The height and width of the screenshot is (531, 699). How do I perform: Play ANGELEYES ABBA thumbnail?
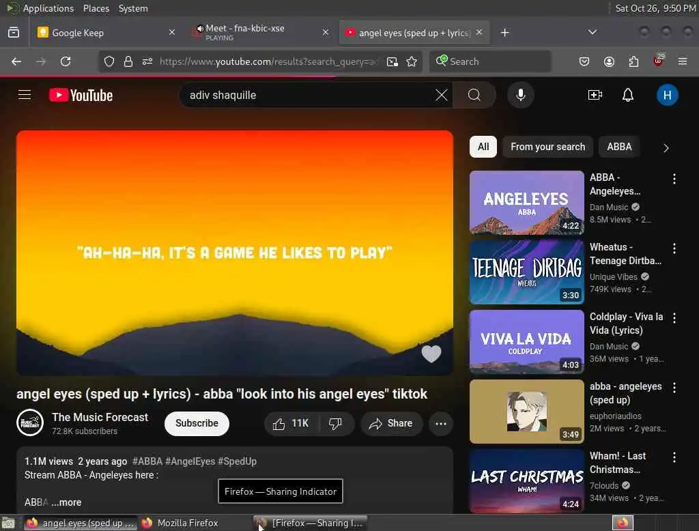(526, 203)
